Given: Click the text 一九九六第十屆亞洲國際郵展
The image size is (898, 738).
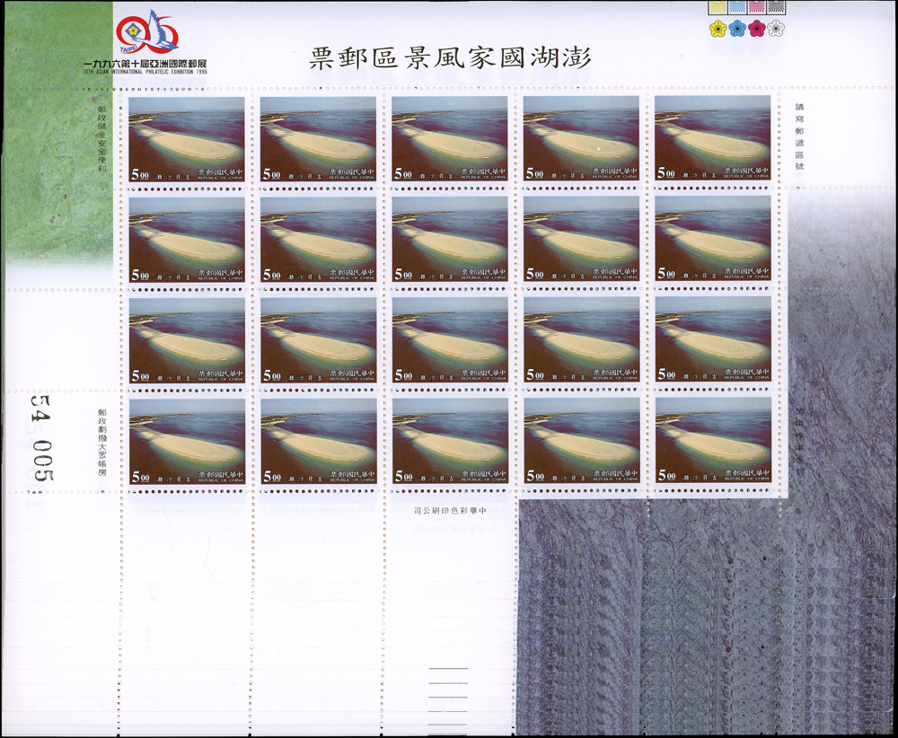Looking at the screenshot, I should 145,63.
